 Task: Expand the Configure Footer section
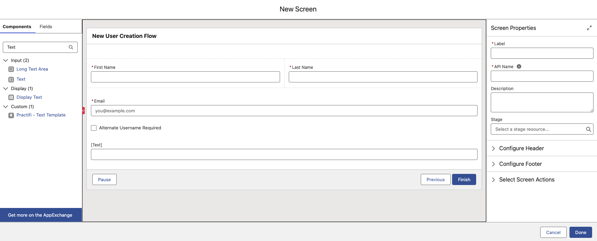(494, 164)
